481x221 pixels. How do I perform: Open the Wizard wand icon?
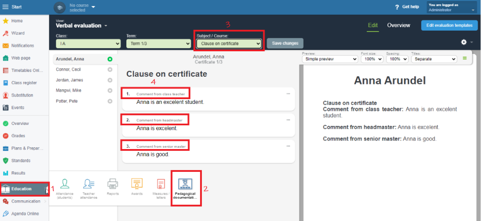point(5,33)
